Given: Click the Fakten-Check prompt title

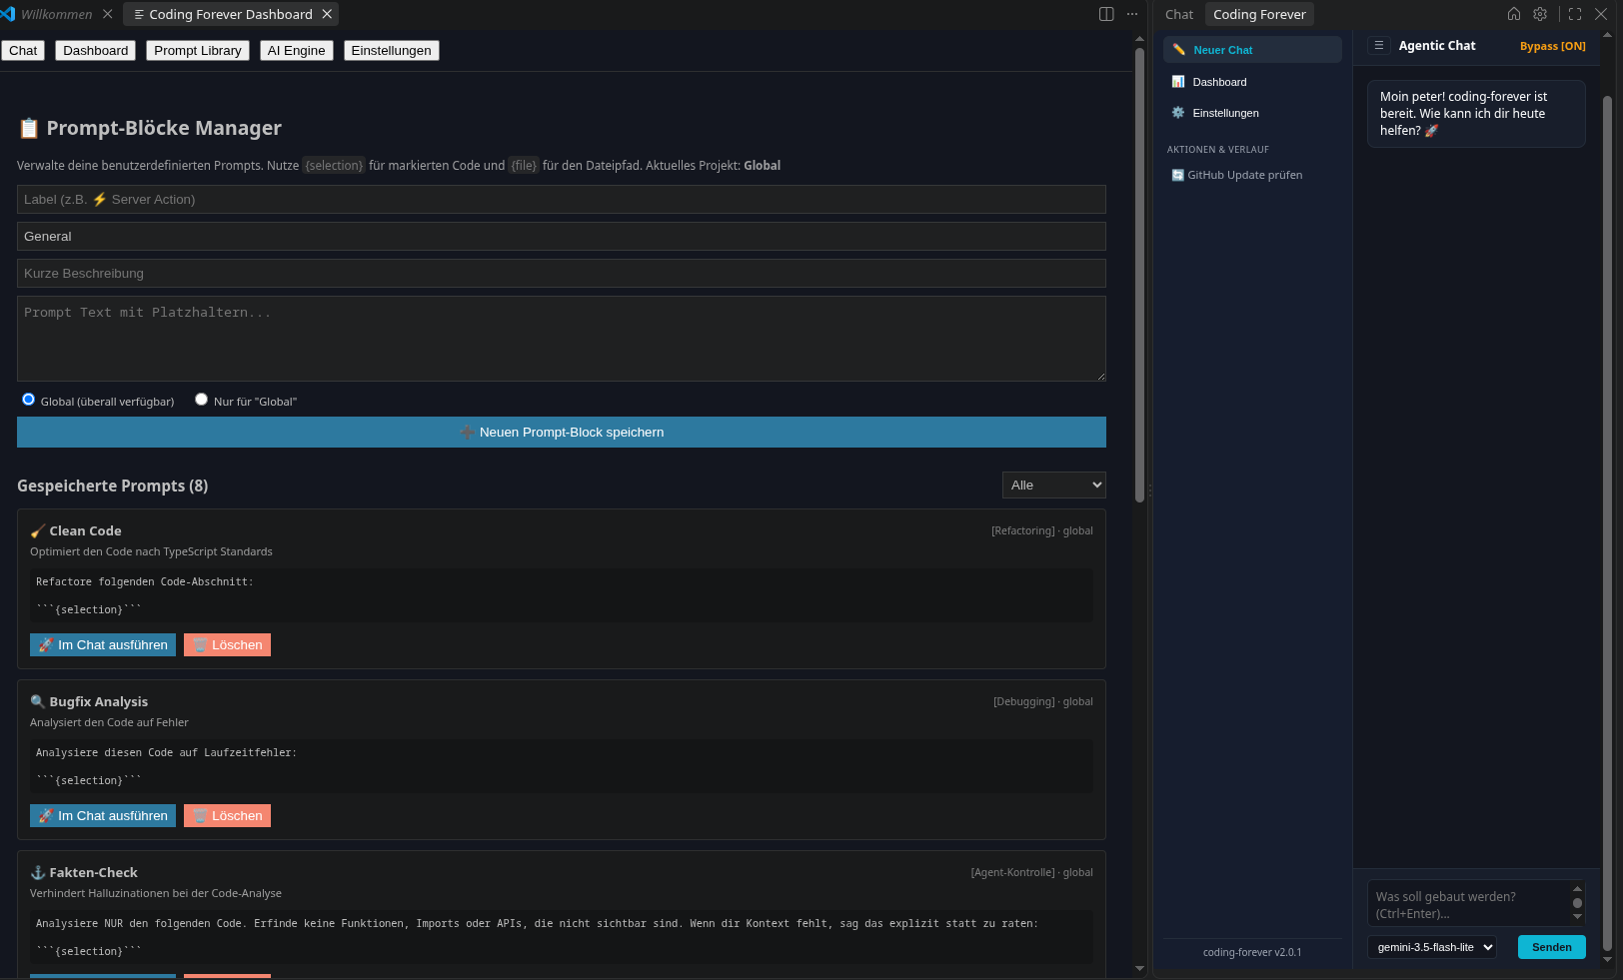Looking at the screenshot, I should 93,873.
